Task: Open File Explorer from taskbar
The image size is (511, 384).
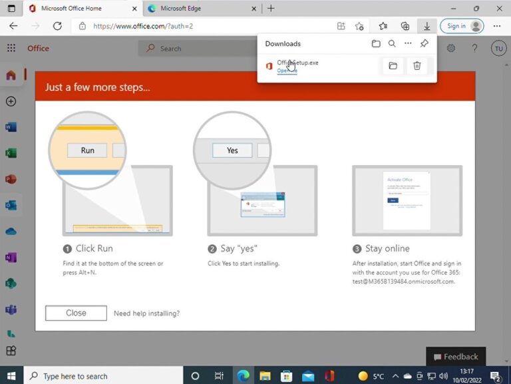Action: click(265, 376)
